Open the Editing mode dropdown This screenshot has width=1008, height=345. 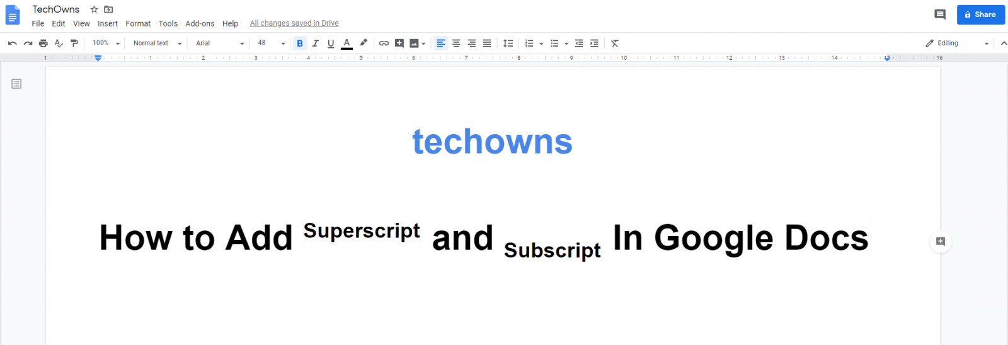click(x=957, y=43)
